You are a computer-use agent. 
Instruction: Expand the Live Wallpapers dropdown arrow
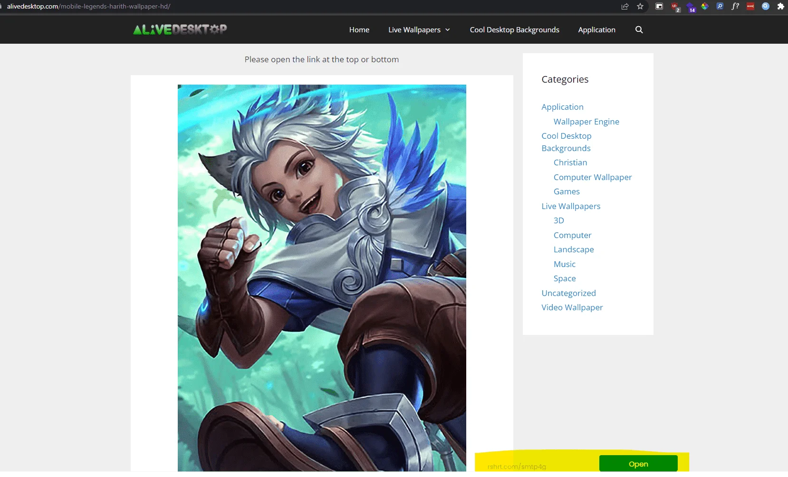pos(448,29)
